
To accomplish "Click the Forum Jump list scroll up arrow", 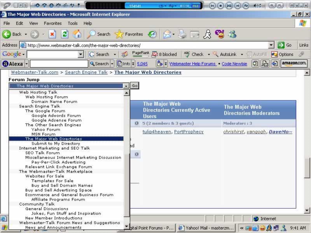I will [x=126, y=93].
